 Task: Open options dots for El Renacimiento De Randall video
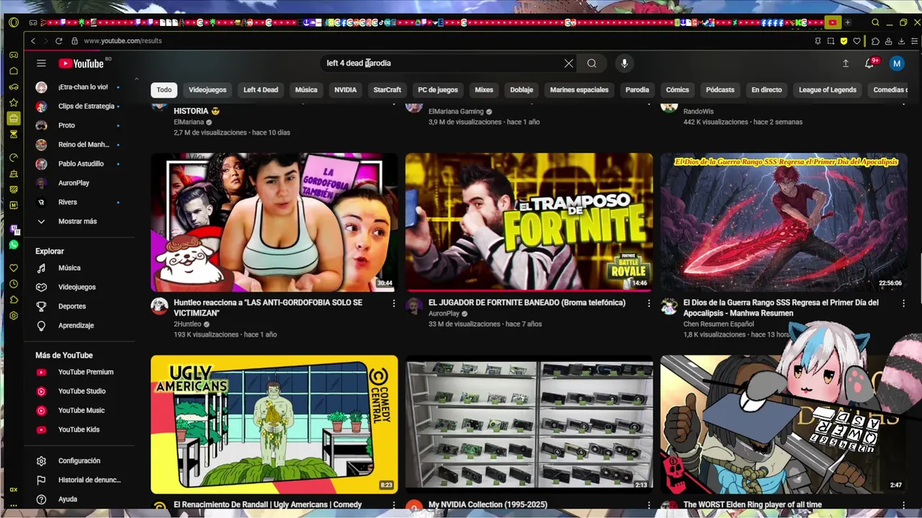(393, 506)
